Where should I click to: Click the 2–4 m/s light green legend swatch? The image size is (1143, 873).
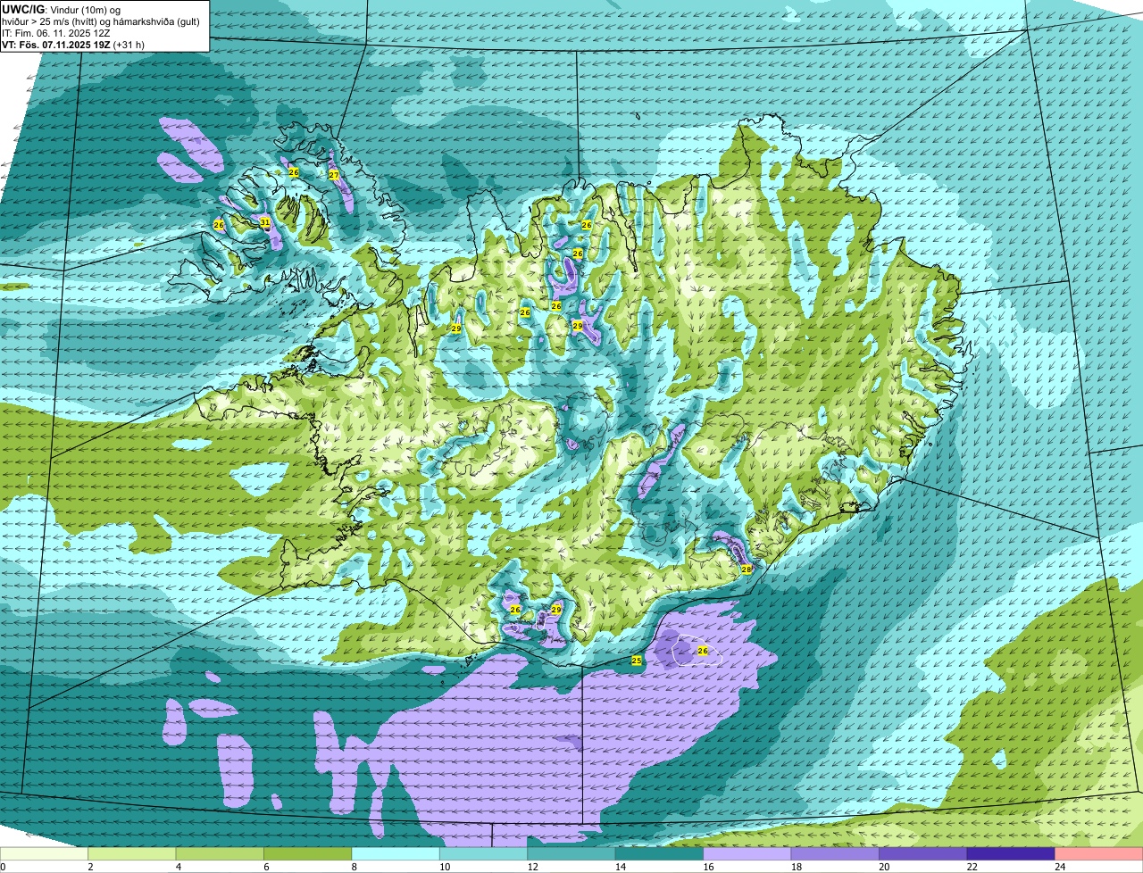click(x=132, y=854)
